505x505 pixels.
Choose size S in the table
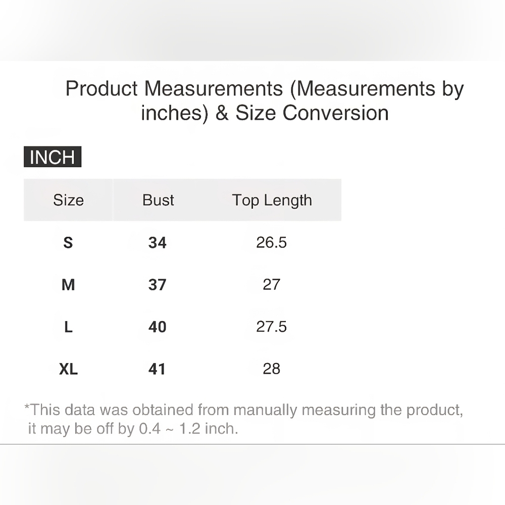click(68, 243)
